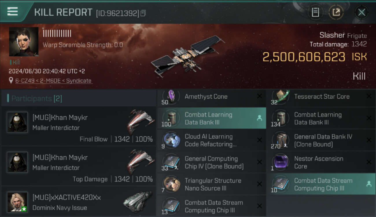The height and width of the screenshot is (217, 376).
Task: Click the share export icon in header
Action: tap(336, 12)
